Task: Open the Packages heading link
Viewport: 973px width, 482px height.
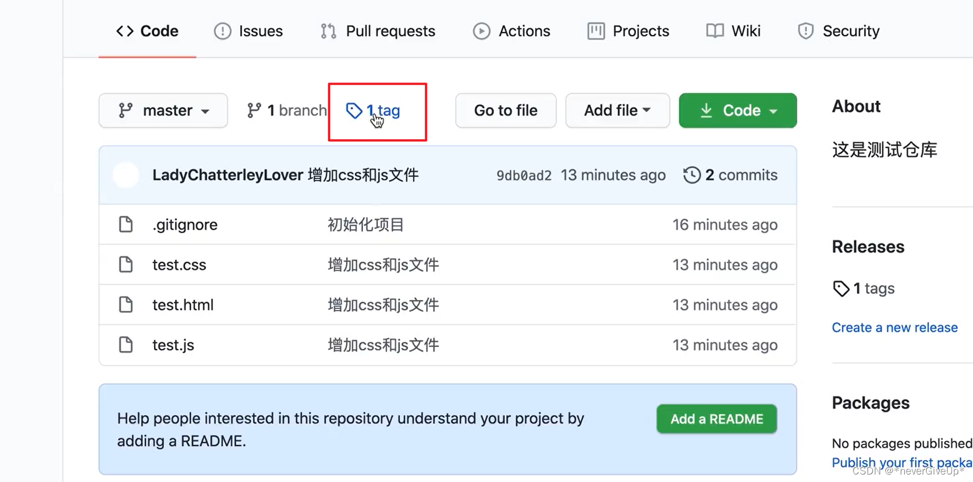Action: pos(870,403)
